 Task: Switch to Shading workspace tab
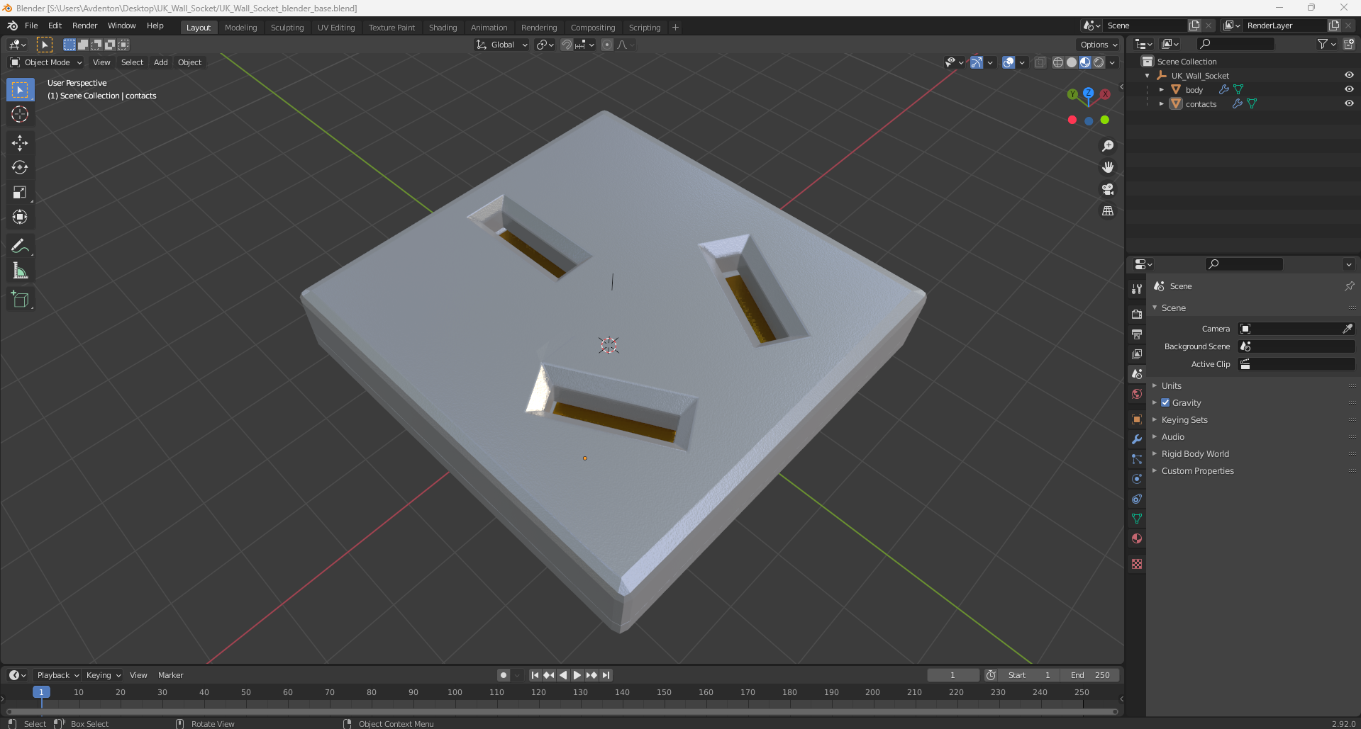pyautogui.click(x=443, y=28)
